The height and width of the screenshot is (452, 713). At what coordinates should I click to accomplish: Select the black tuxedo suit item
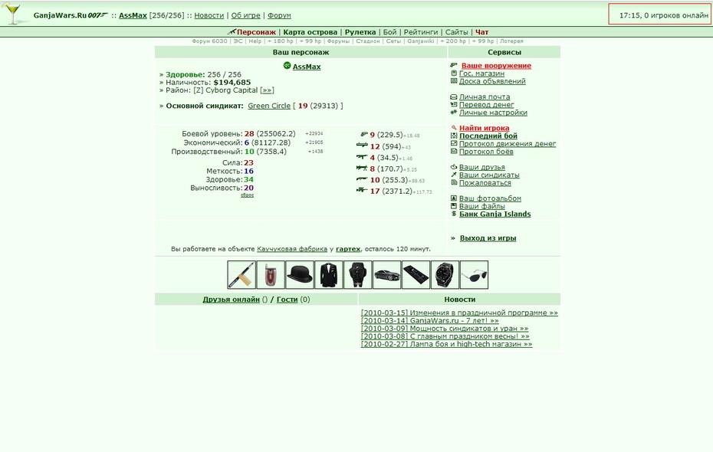[x=329, y=274]
